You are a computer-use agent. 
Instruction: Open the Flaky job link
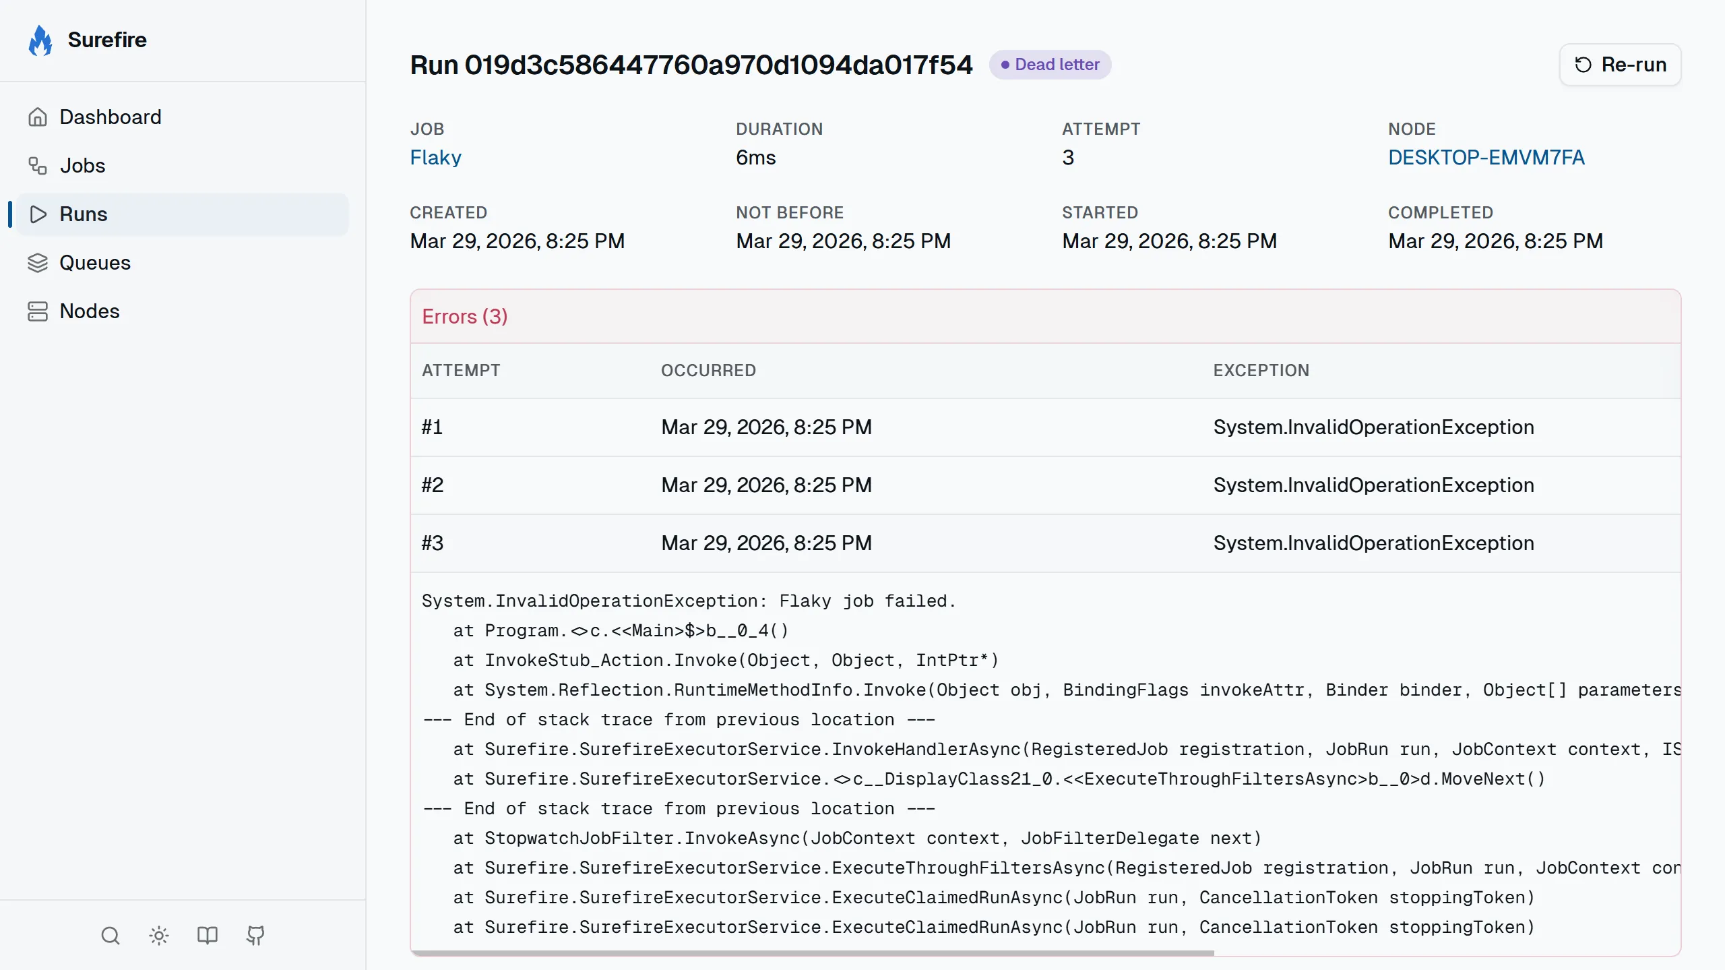coord(435,158)
